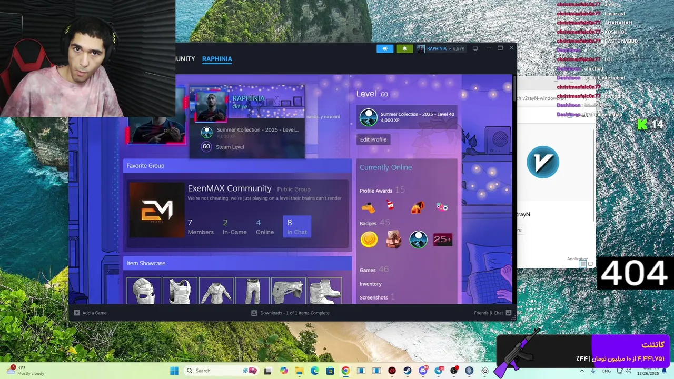674x379 pixels.
Task: Open Copilot from the taskbar
Action: 284,371
